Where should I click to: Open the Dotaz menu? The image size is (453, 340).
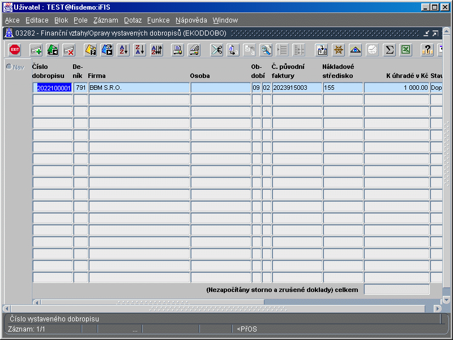coord(133,20)
